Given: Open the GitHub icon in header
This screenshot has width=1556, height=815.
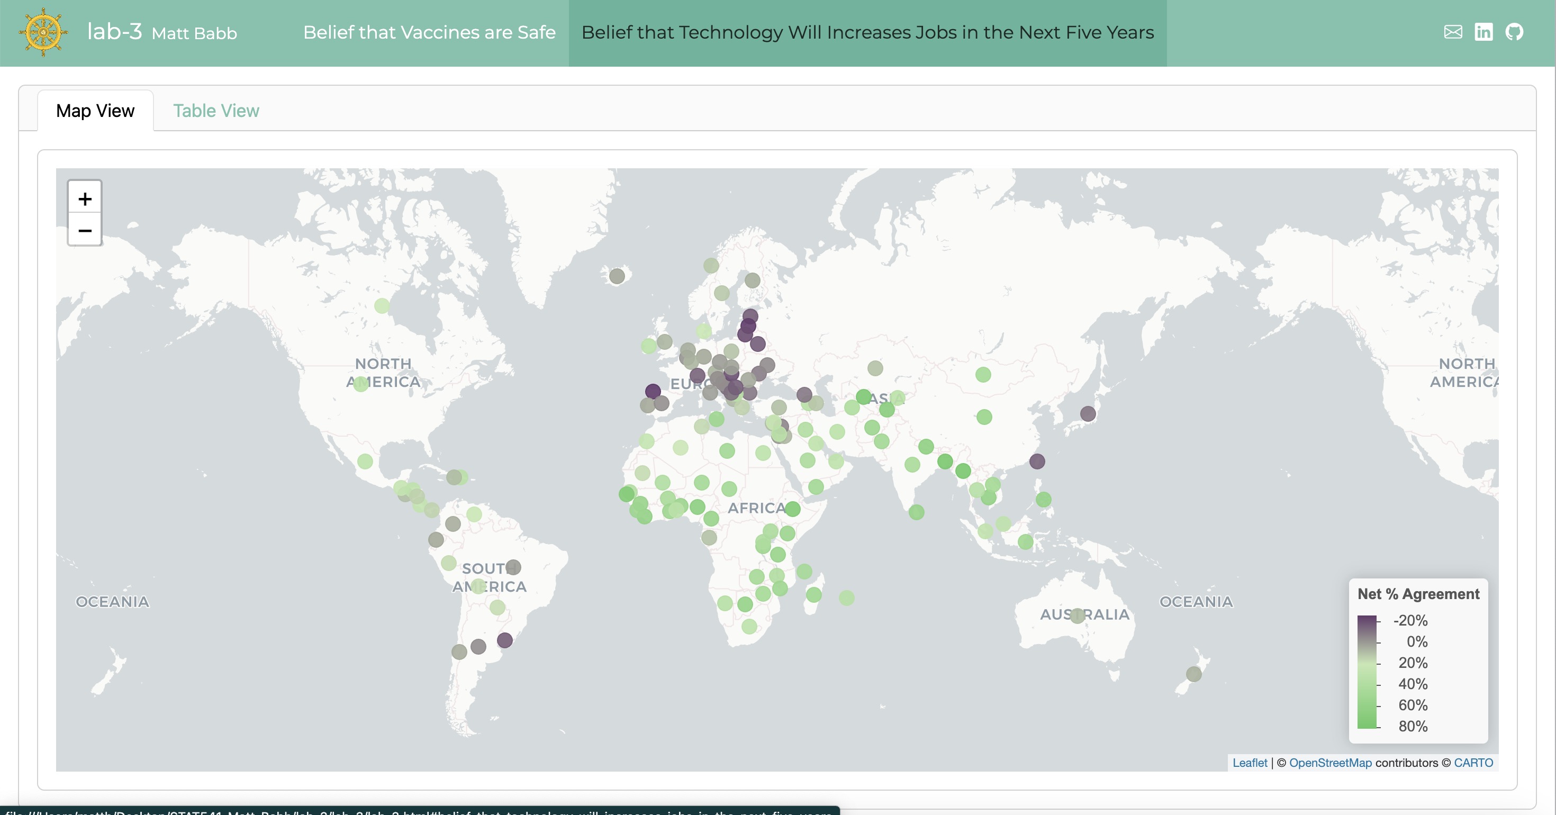Looking at the screenshot, I should pos(1514,32).
